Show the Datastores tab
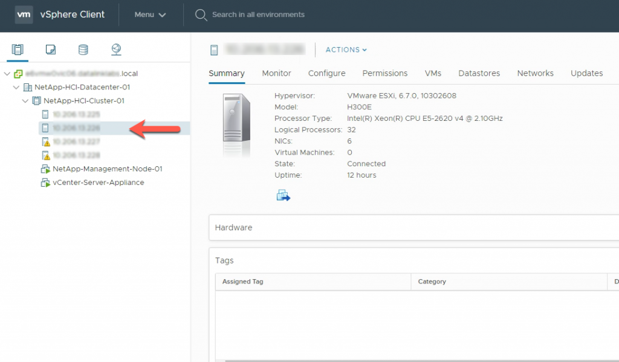The height and width of the screenshot is (362, 619). [x=479, y=73]
